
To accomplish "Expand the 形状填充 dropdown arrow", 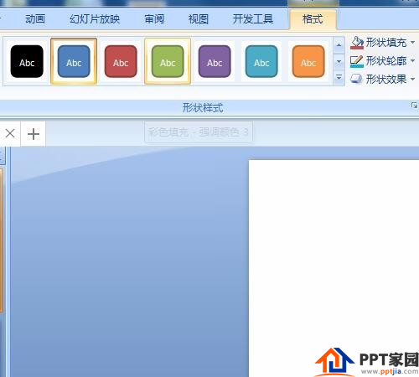I will tap(413, 43).
